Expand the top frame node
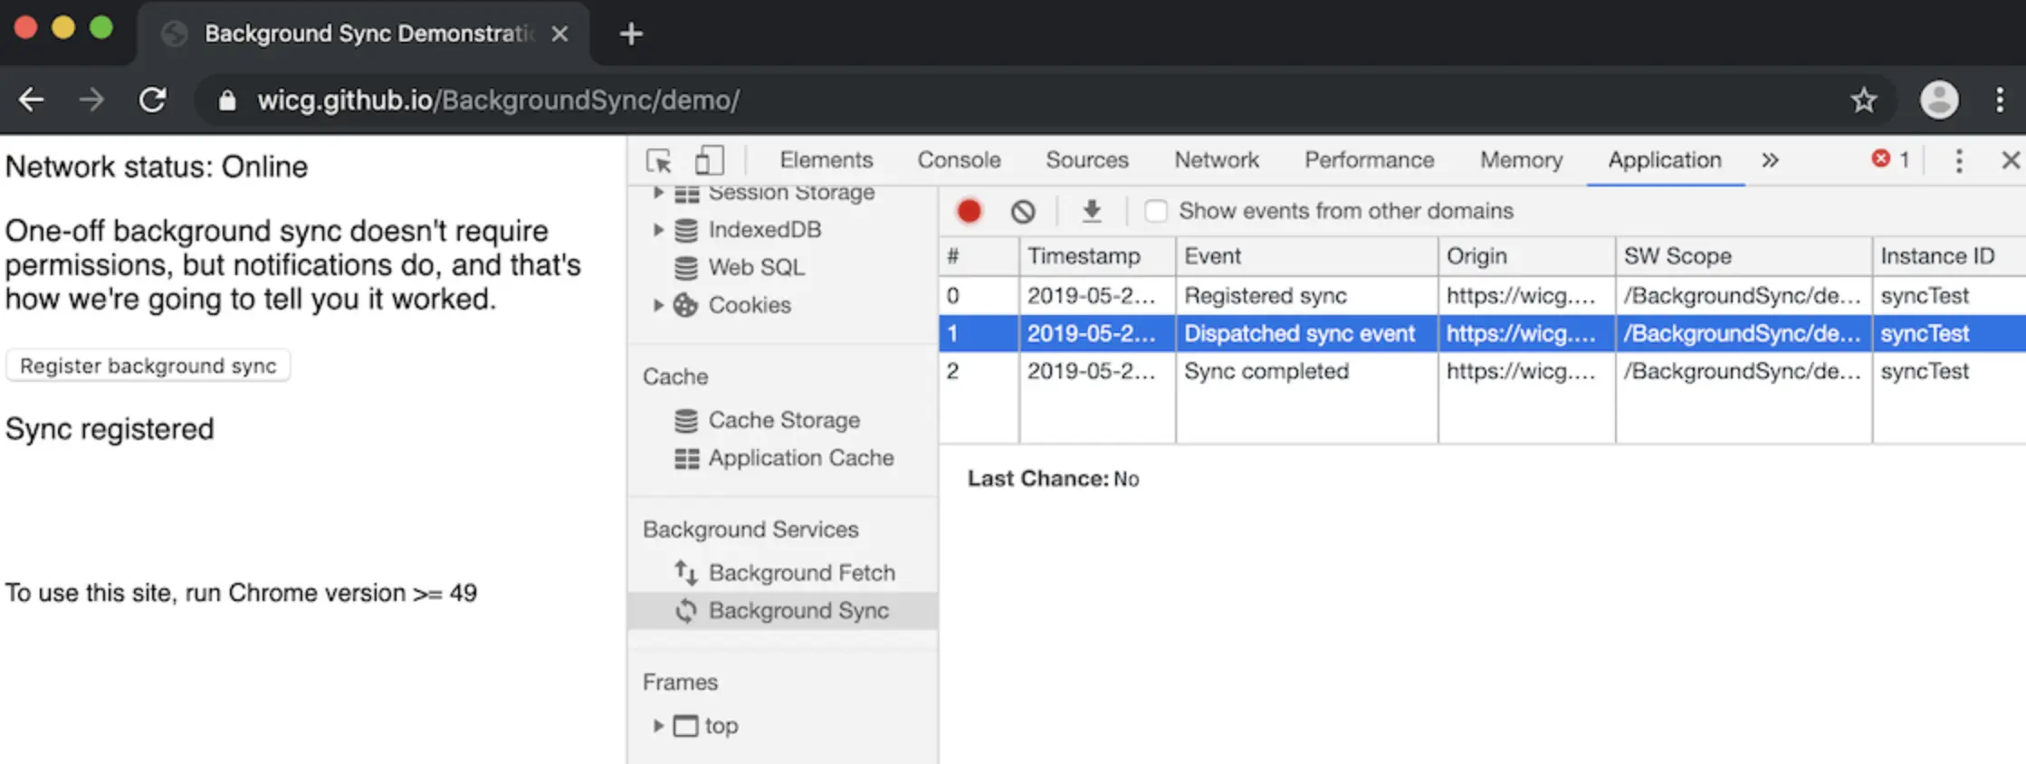 pyautogui.click(x=658, y=725)
